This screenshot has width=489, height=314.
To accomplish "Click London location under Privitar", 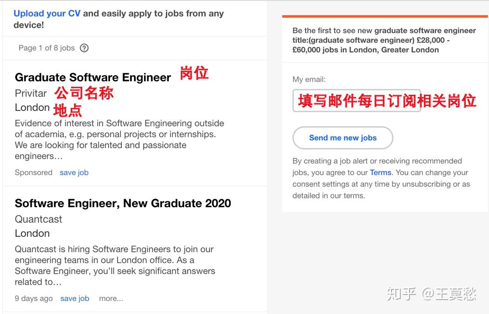I will pos(32,108).
